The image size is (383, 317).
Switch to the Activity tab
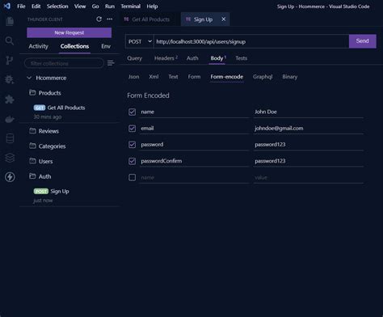pos(38,46)
